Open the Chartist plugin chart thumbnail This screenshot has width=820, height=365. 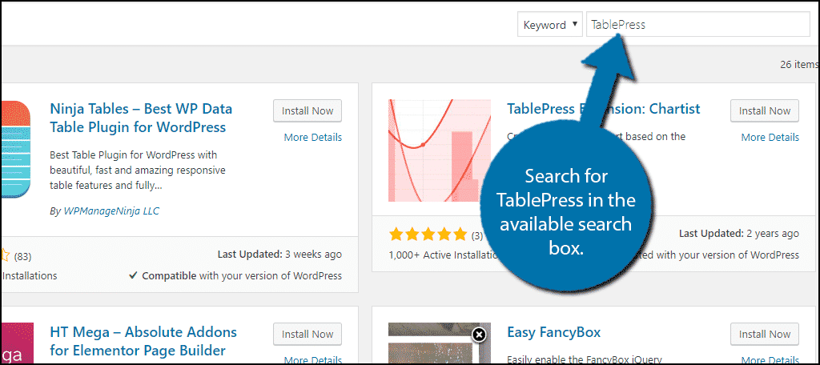(440, 150)
